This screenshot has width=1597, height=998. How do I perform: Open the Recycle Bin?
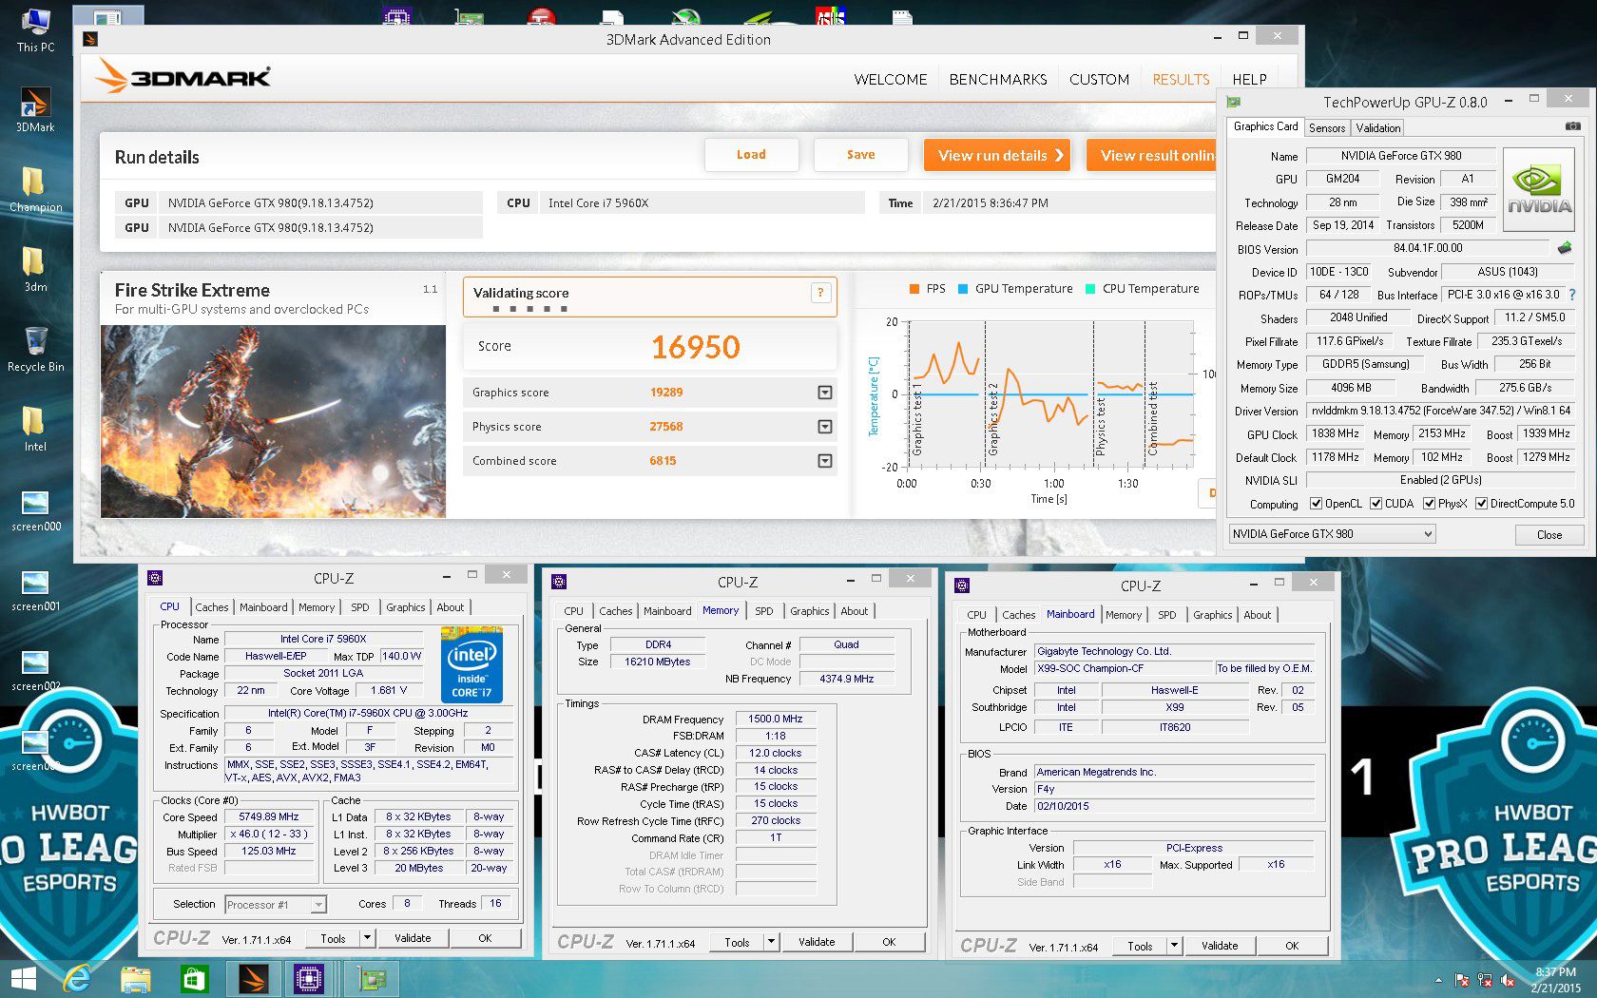pos(35,348)
